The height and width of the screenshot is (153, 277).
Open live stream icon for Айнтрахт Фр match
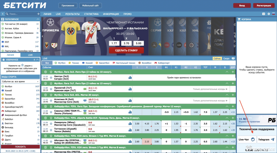pos(85,141)
